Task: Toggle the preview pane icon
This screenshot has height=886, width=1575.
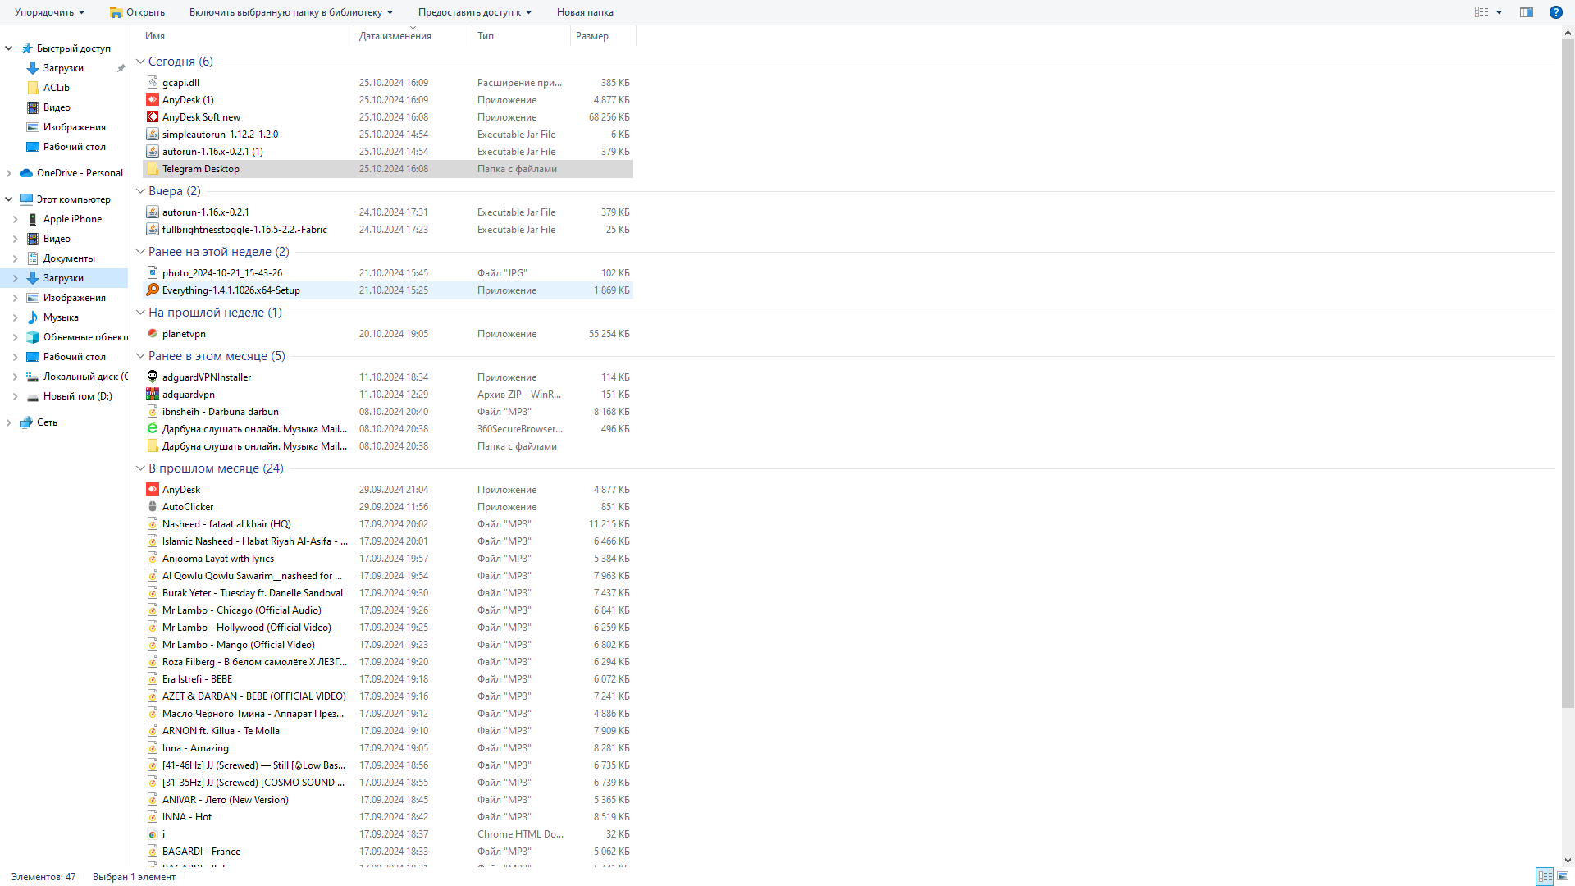Action: [1527, 12]
